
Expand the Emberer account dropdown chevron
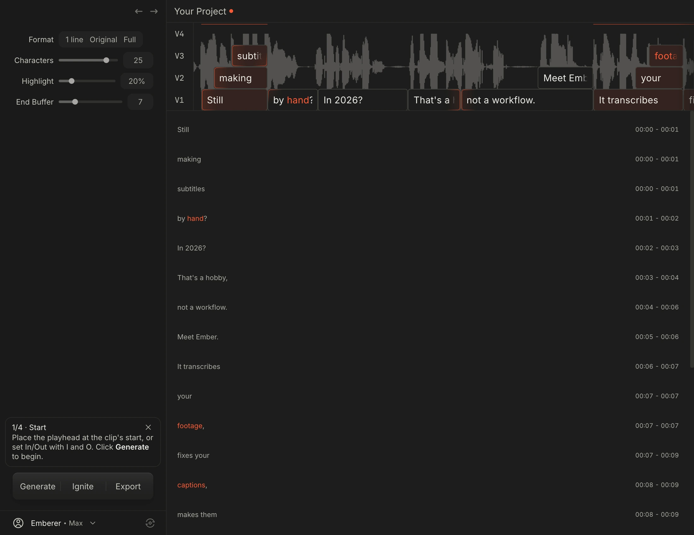pyautogui.click(x=93, y=523)
